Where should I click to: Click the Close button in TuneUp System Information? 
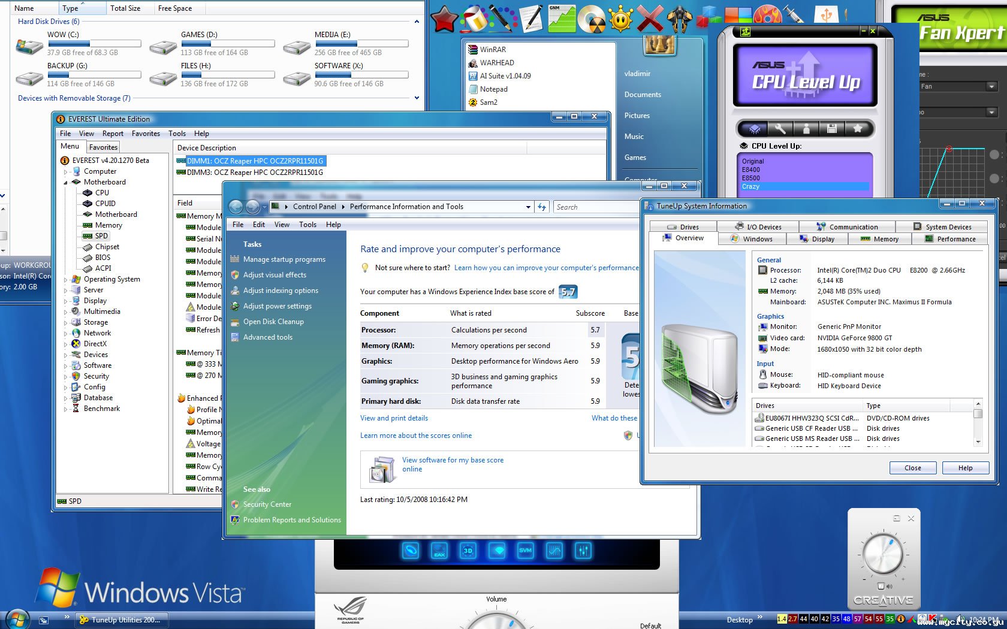(912, 468)
